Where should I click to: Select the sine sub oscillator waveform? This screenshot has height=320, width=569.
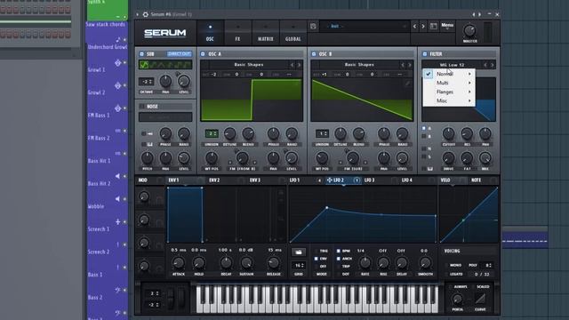point(144,65)
